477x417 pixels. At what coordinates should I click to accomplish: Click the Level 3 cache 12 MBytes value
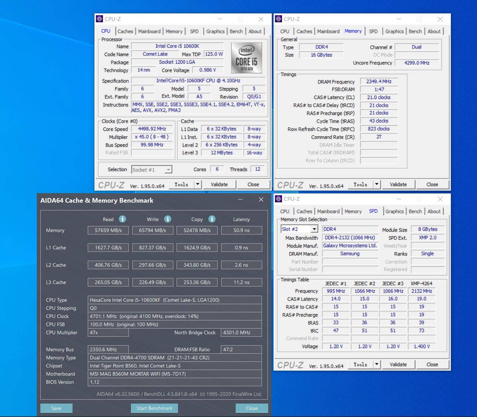tap(222, 153)
